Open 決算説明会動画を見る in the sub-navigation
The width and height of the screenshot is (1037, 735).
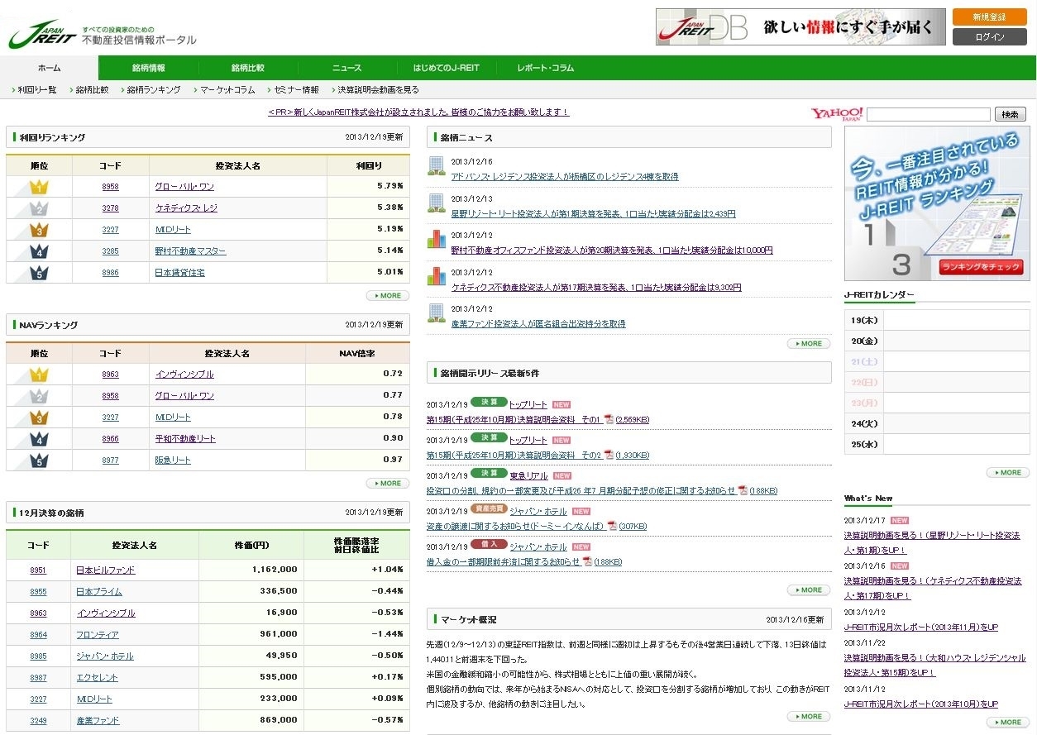(378, 90)
